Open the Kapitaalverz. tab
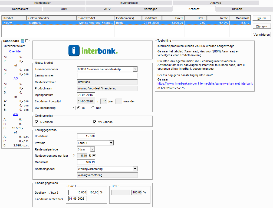This screenshot has height=208, width=273. 21,9
